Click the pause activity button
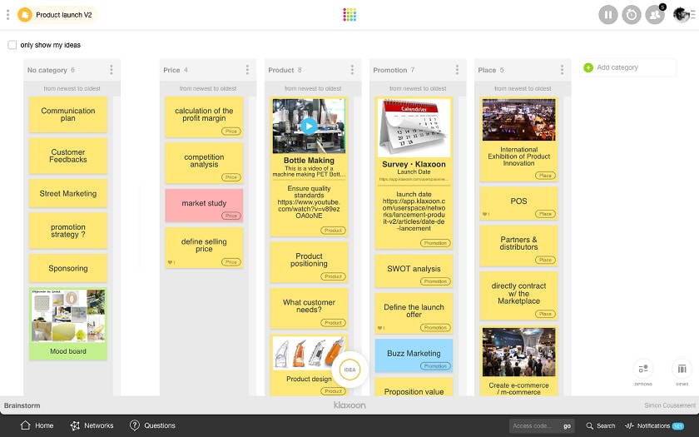The height and width of the screenshot is (437, 699). pos(608,15)
